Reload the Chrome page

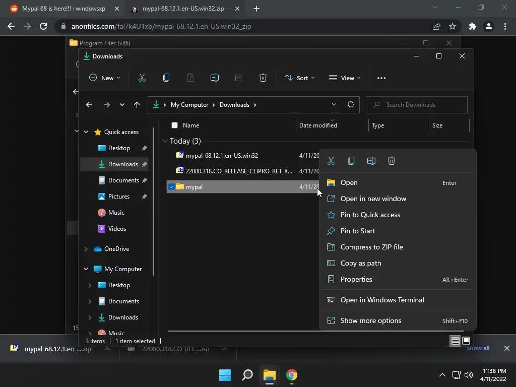pyautogui.click(x=43, y=26)
